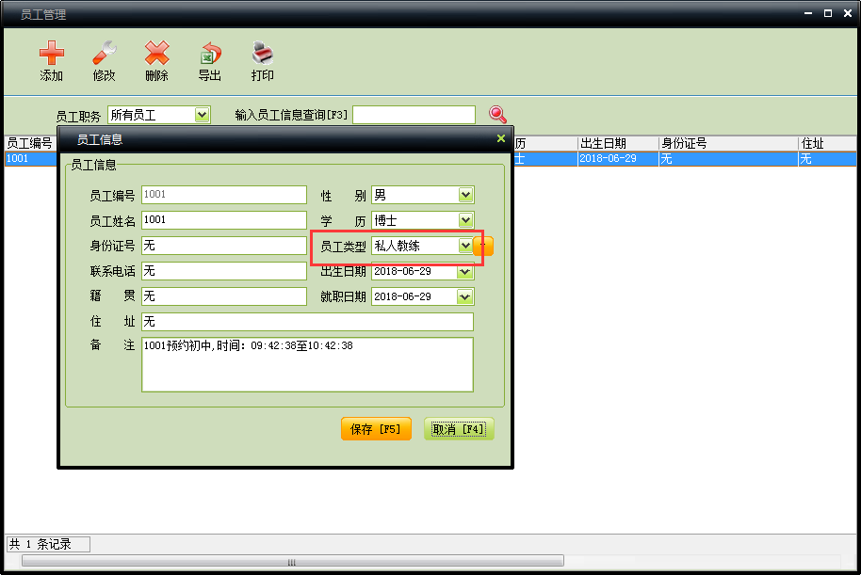Click the orange button beside 员工类型
The image size is (861, 575).
click(x=483, y=246)
